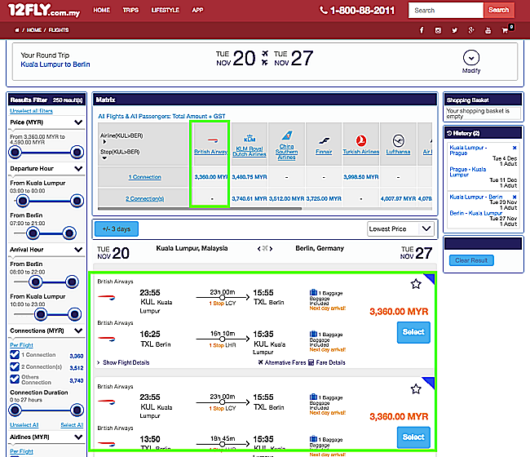Click the Clear Result button

click(x=471, y=260)
